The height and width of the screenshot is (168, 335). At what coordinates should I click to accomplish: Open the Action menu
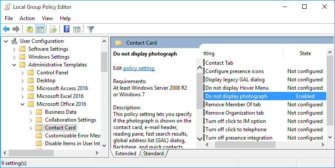pos(27,18)
